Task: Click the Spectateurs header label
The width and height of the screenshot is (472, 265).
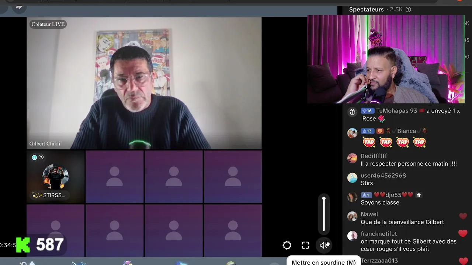Action: point(366,10)
